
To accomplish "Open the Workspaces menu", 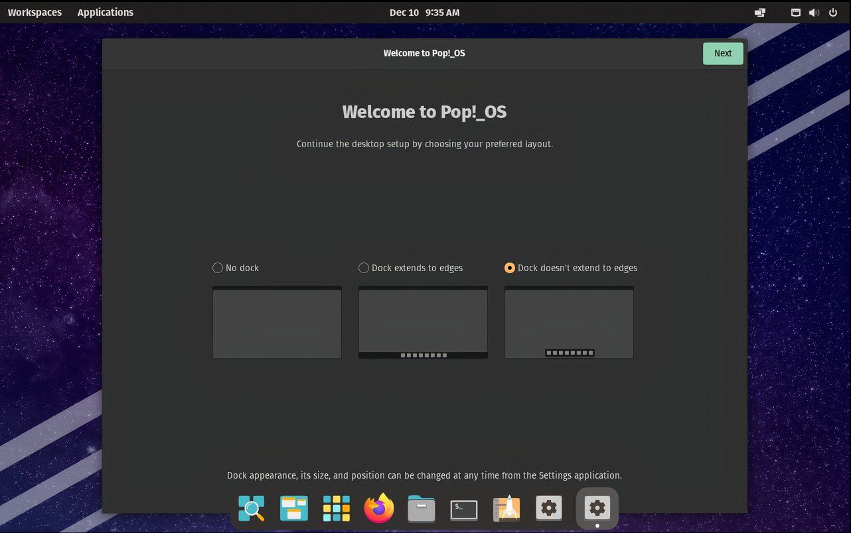I will coord(35,12).
